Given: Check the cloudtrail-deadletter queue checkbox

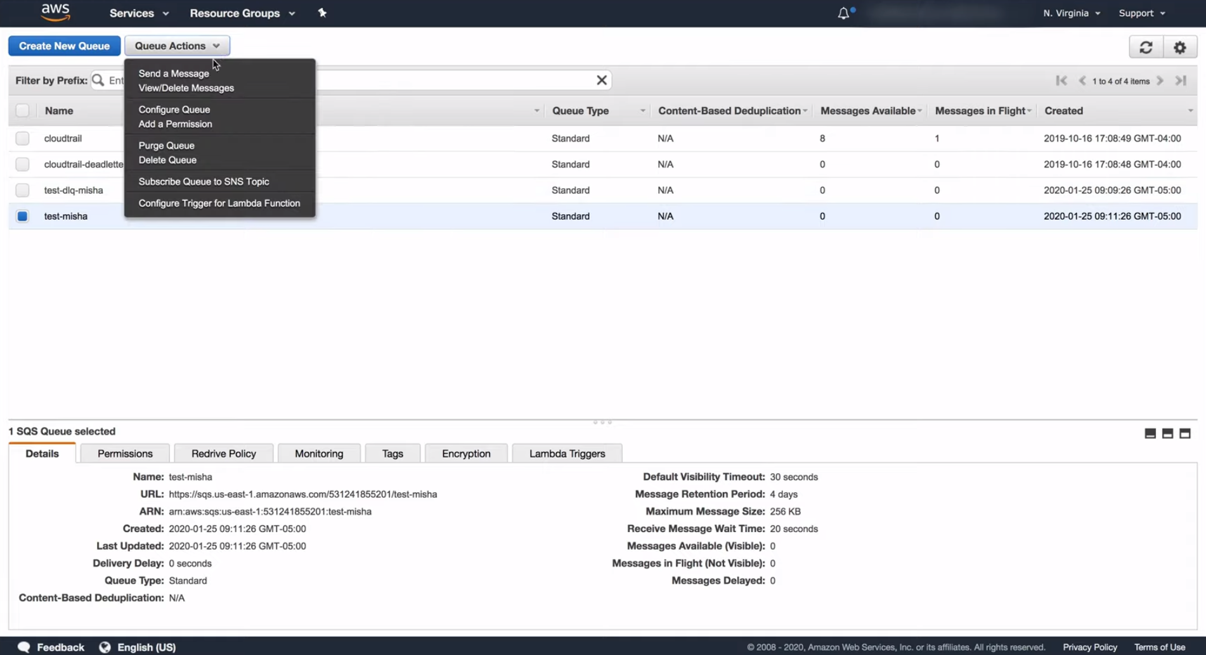Looking at the screenshot, I should point(22,164).
